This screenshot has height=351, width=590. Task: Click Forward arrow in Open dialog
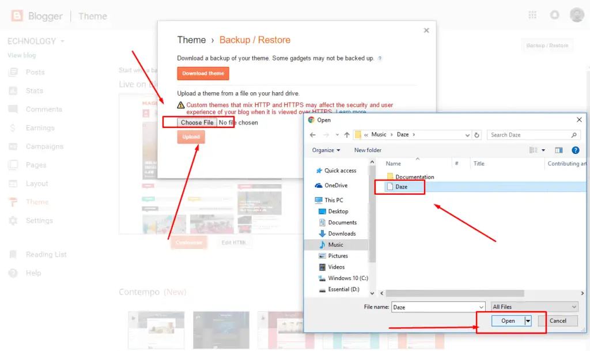pyautogui.click(x=326, y=135)
